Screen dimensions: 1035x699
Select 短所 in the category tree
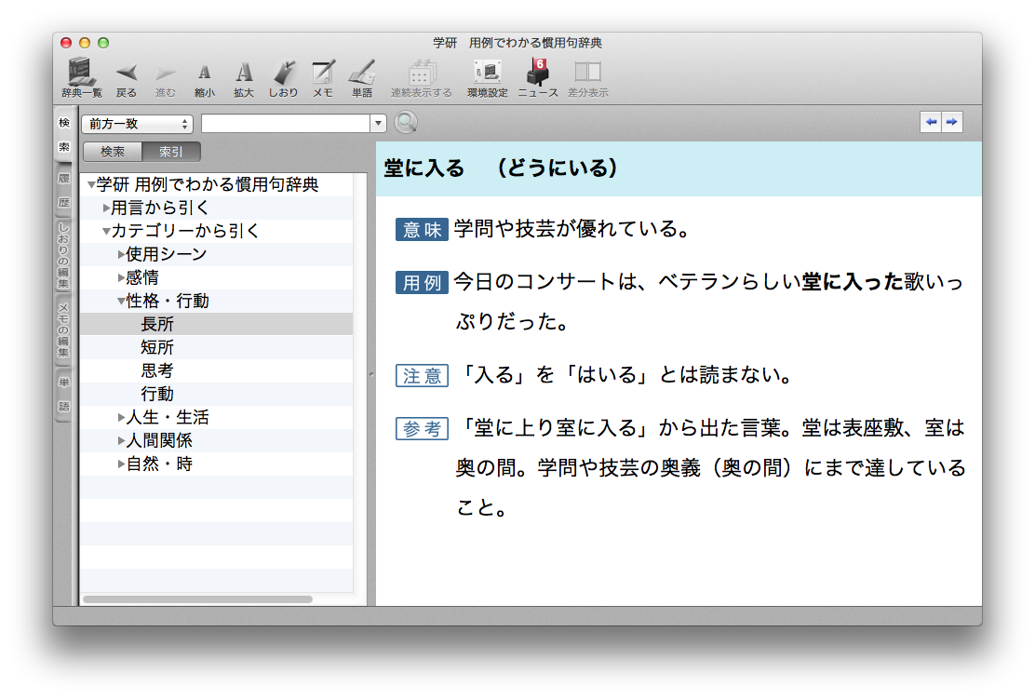pos(157,347)
